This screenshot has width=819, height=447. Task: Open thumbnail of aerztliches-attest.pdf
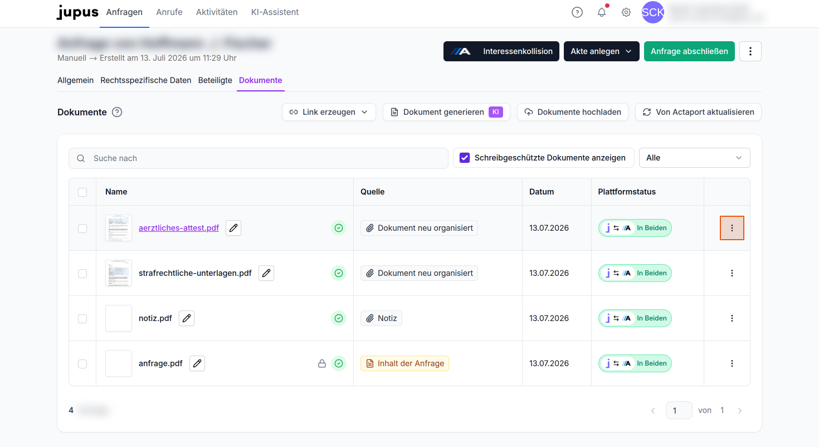coord(119,228)
